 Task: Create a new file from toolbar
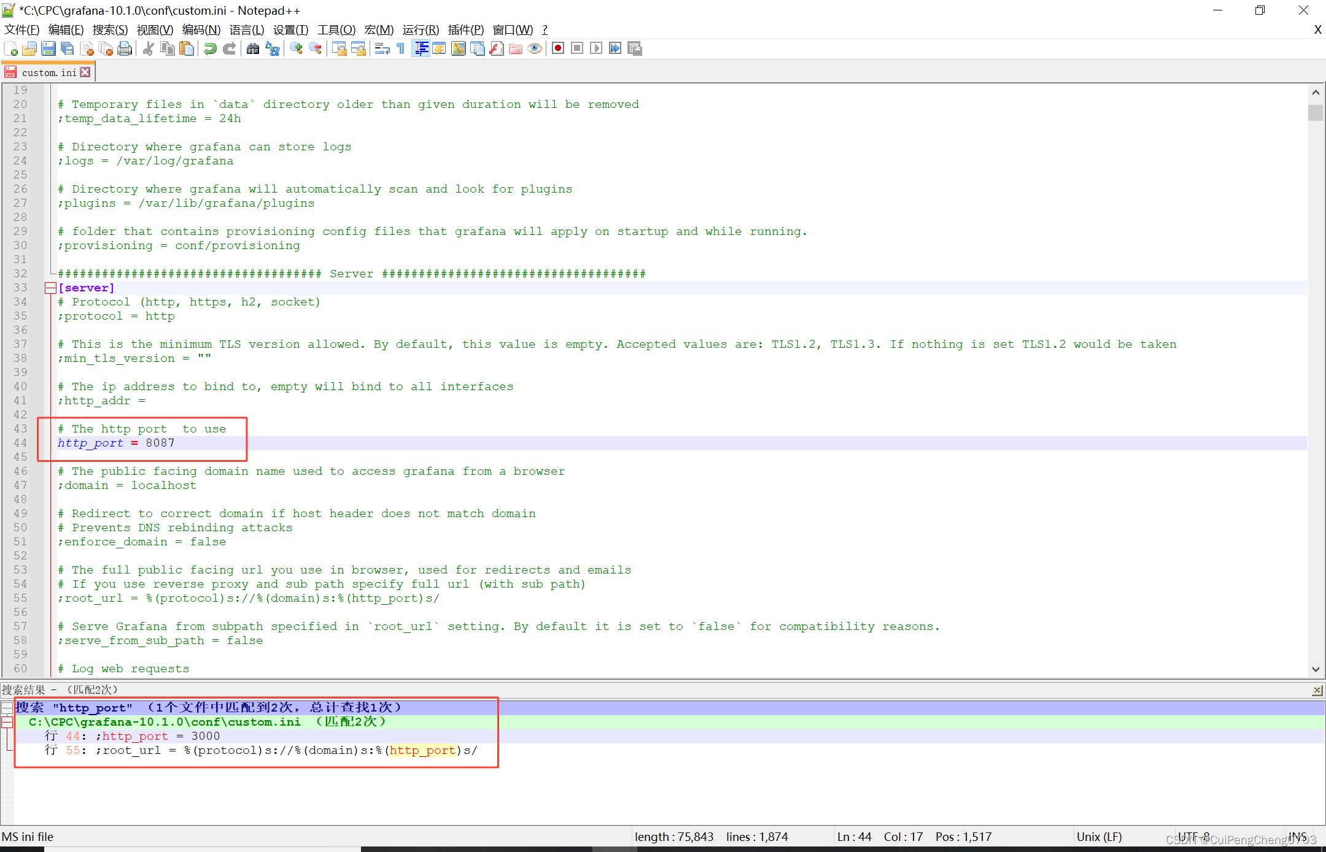[10, 48]
